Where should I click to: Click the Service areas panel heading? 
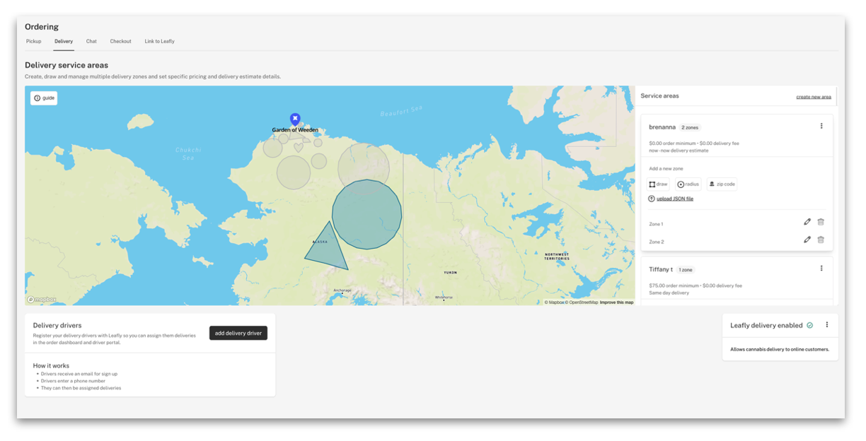tap(659, 95)
